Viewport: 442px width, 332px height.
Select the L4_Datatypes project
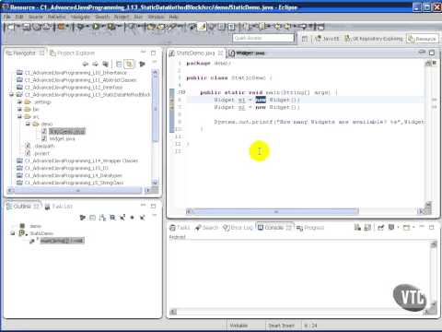pyautogui.click(x=73, y=175)
